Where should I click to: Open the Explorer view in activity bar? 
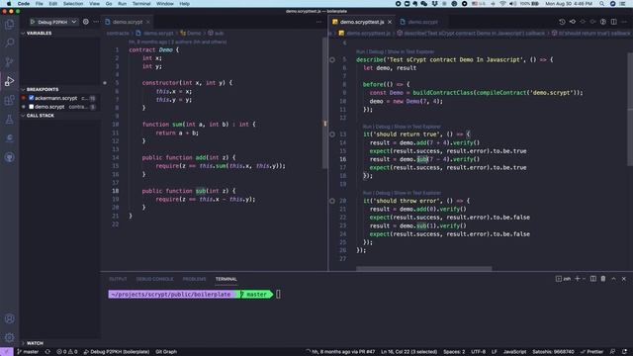(x=9, y=24)
